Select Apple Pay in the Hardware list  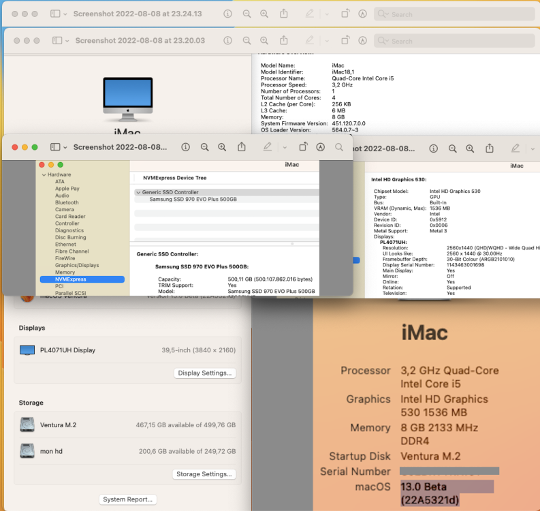[x=67, y=189]
